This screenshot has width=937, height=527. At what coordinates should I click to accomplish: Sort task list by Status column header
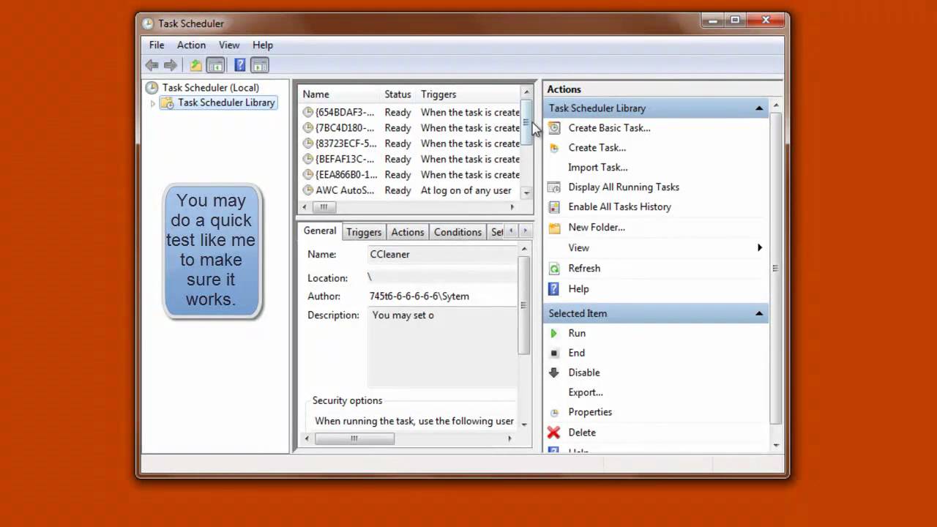coord(398,94)
